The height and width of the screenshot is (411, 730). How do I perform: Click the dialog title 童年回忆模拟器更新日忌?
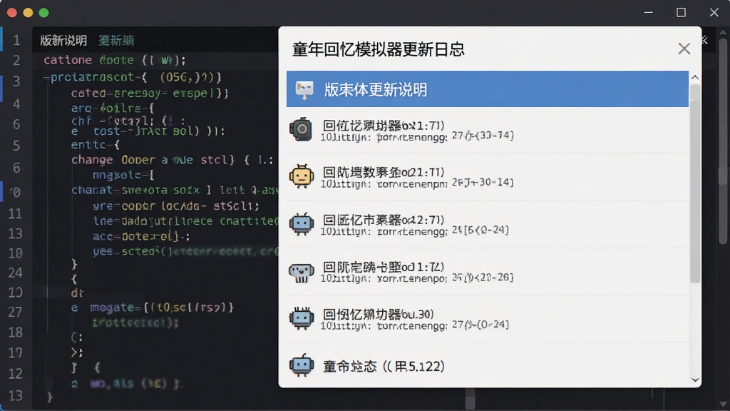pyautogui.click(x=378, y=49)
